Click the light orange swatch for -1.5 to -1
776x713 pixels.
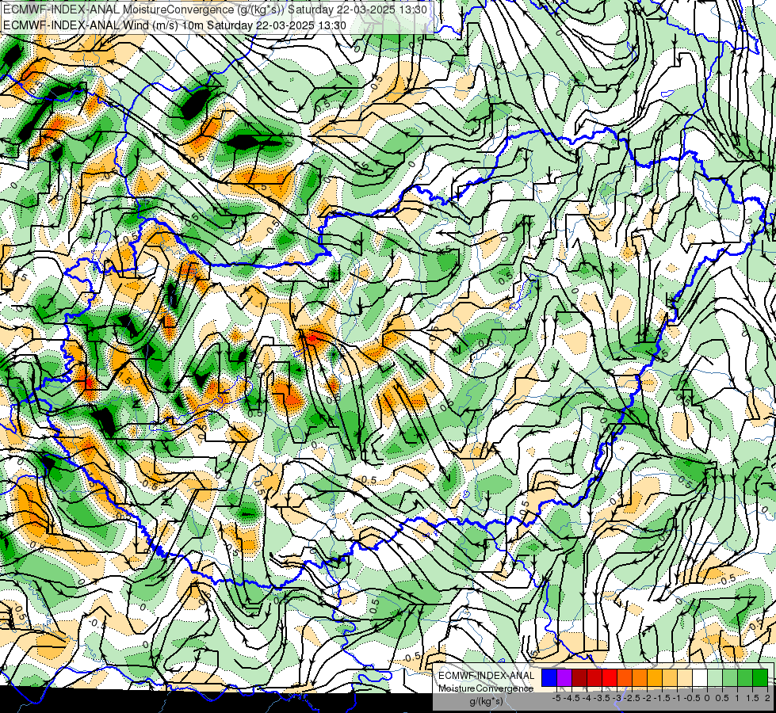click(x=670, y=678)
